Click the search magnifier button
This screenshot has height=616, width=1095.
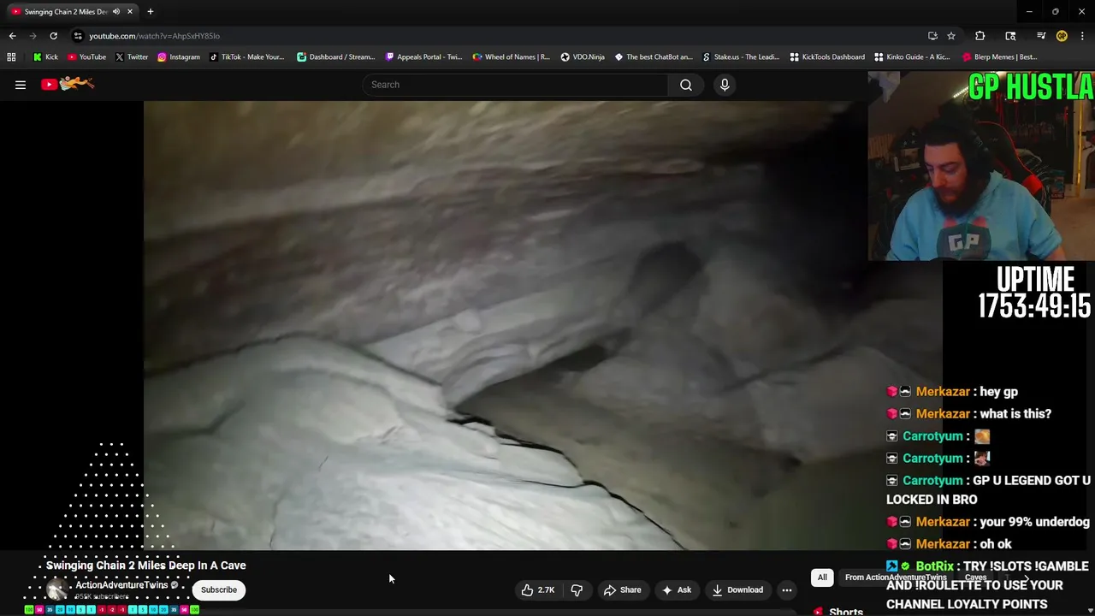tap(686, 85)
